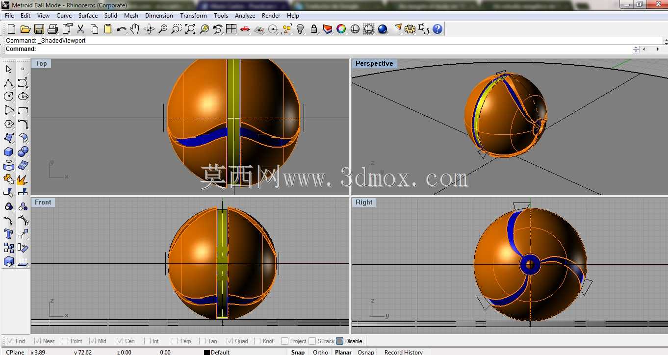The height and width of the screenshot is (355, 668).
Task: Select the Rectangle tool in sidebar
Action: 23,110
